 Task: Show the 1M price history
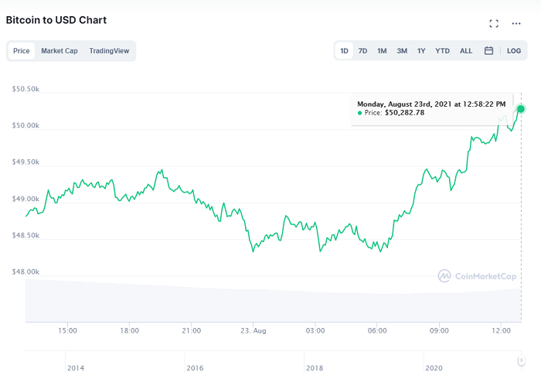[382, 51]
